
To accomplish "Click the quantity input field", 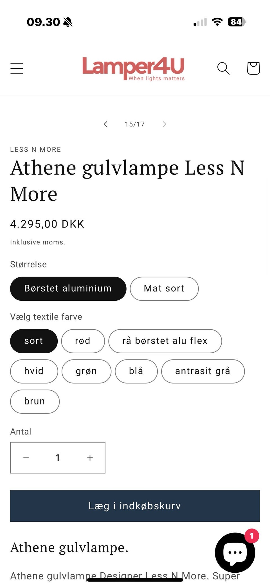I will click(58, 458).
